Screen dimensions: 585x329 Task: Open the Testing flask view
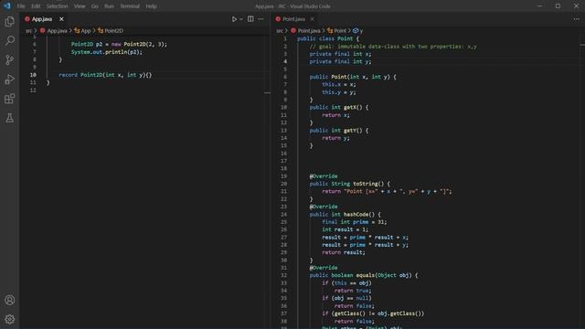[x=10, y=118]
